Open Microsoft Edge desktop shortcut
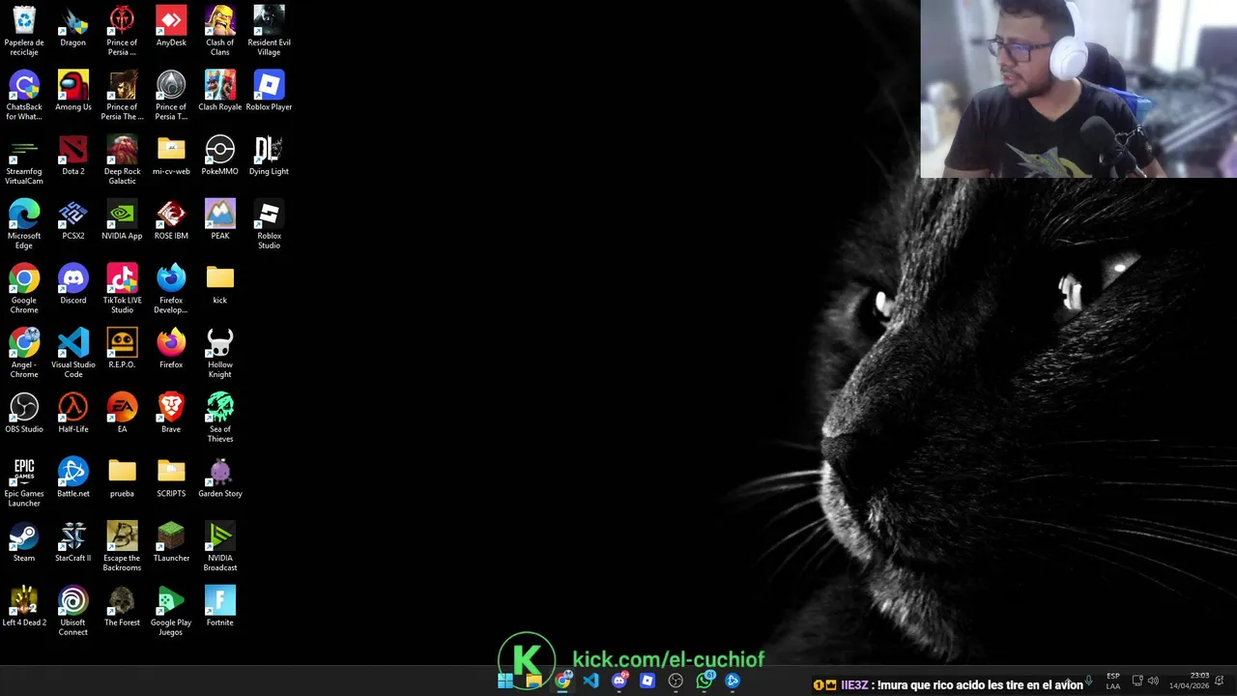 coord(24,223)
